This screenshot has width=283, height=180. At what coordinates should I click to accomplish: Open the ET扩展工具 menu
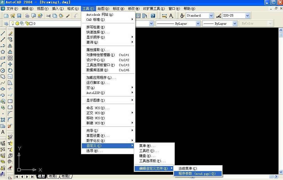[x=154, y=9]
